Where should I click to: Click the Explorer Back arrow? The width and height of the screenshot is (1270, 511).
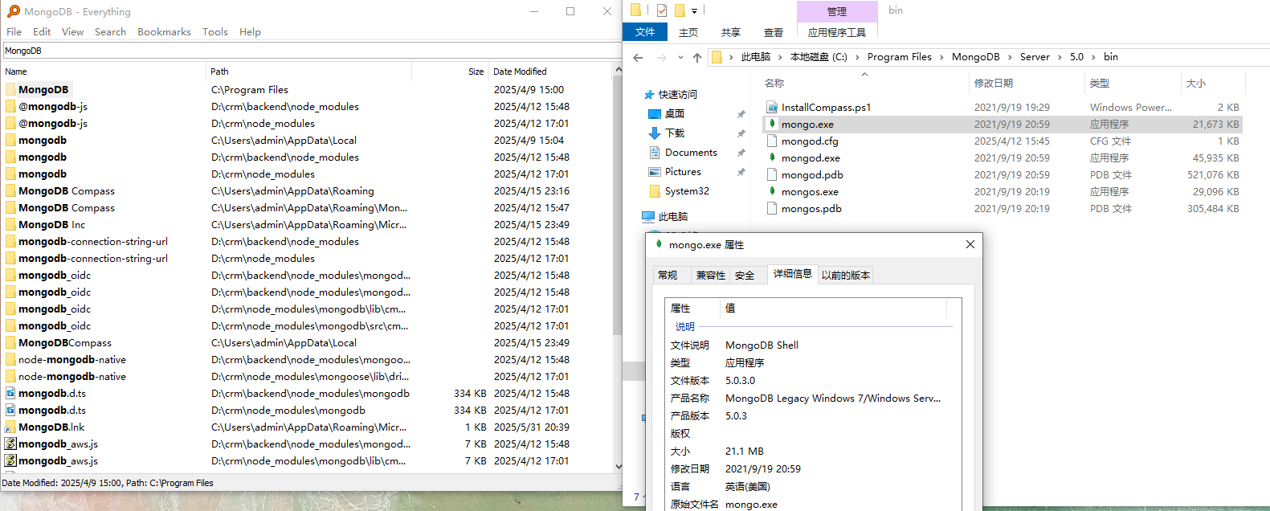click(x=638, y=57)
